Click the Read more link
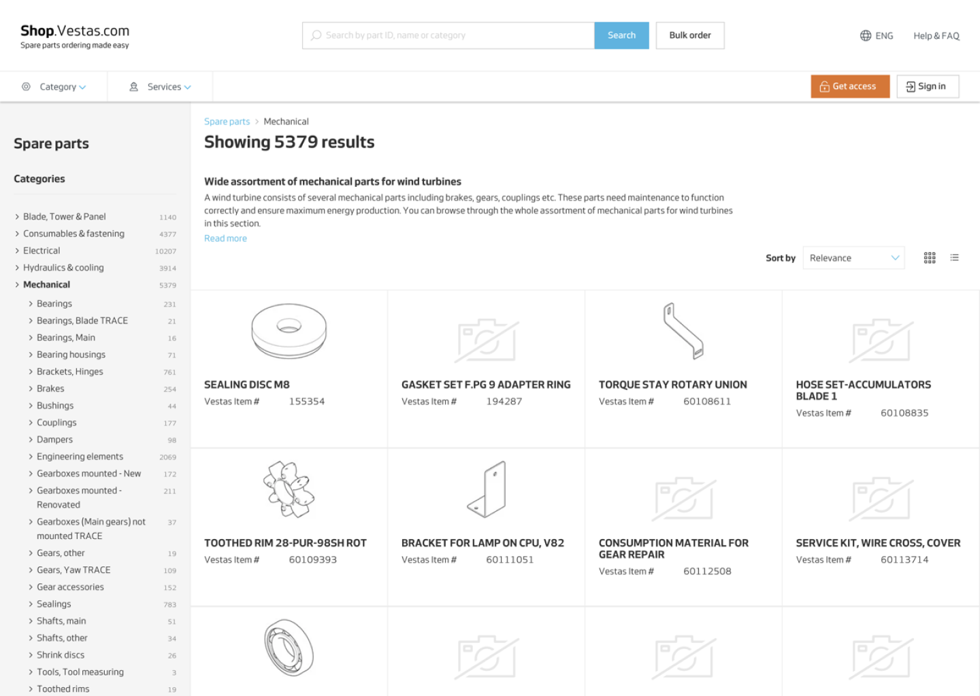This screenshot has width=980, height=696. [225, 238]
